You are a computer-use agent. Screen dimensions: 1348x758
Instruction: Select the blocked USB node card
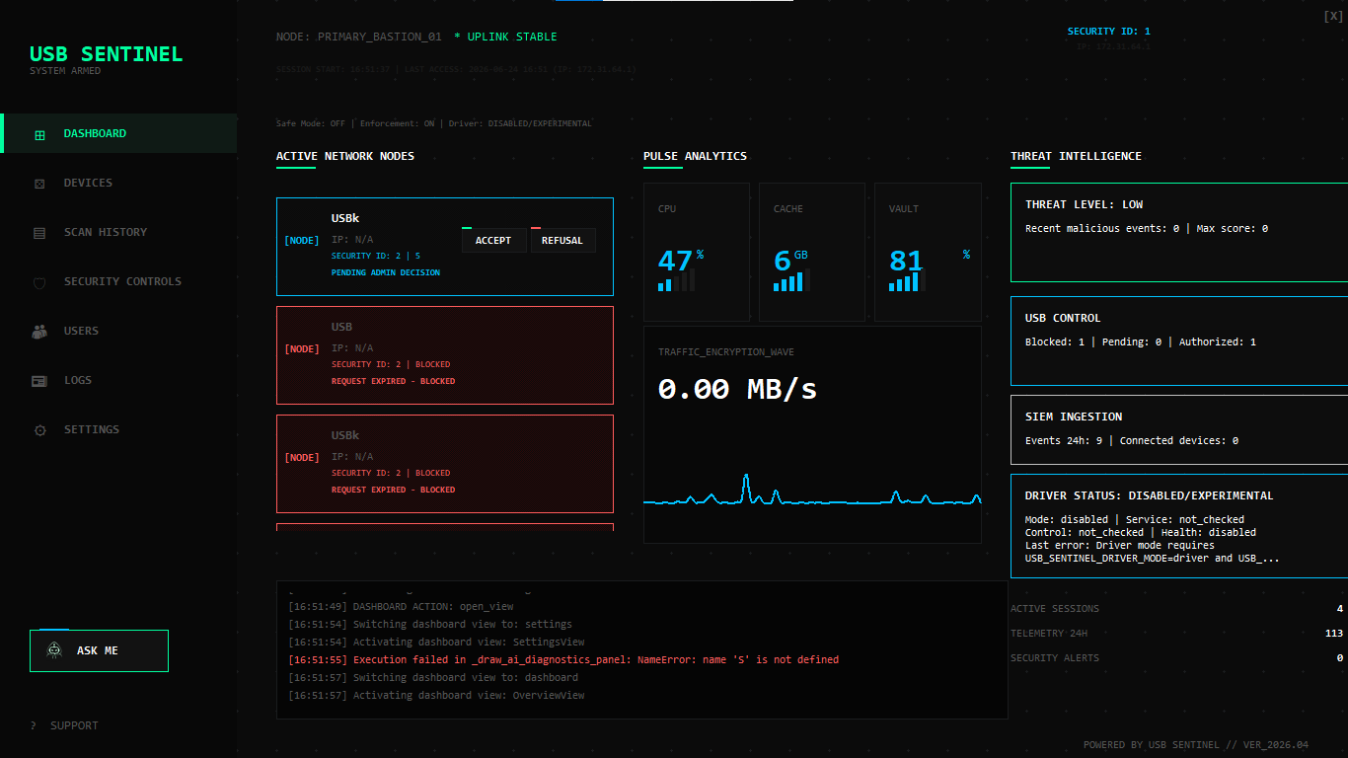point(445,355)
